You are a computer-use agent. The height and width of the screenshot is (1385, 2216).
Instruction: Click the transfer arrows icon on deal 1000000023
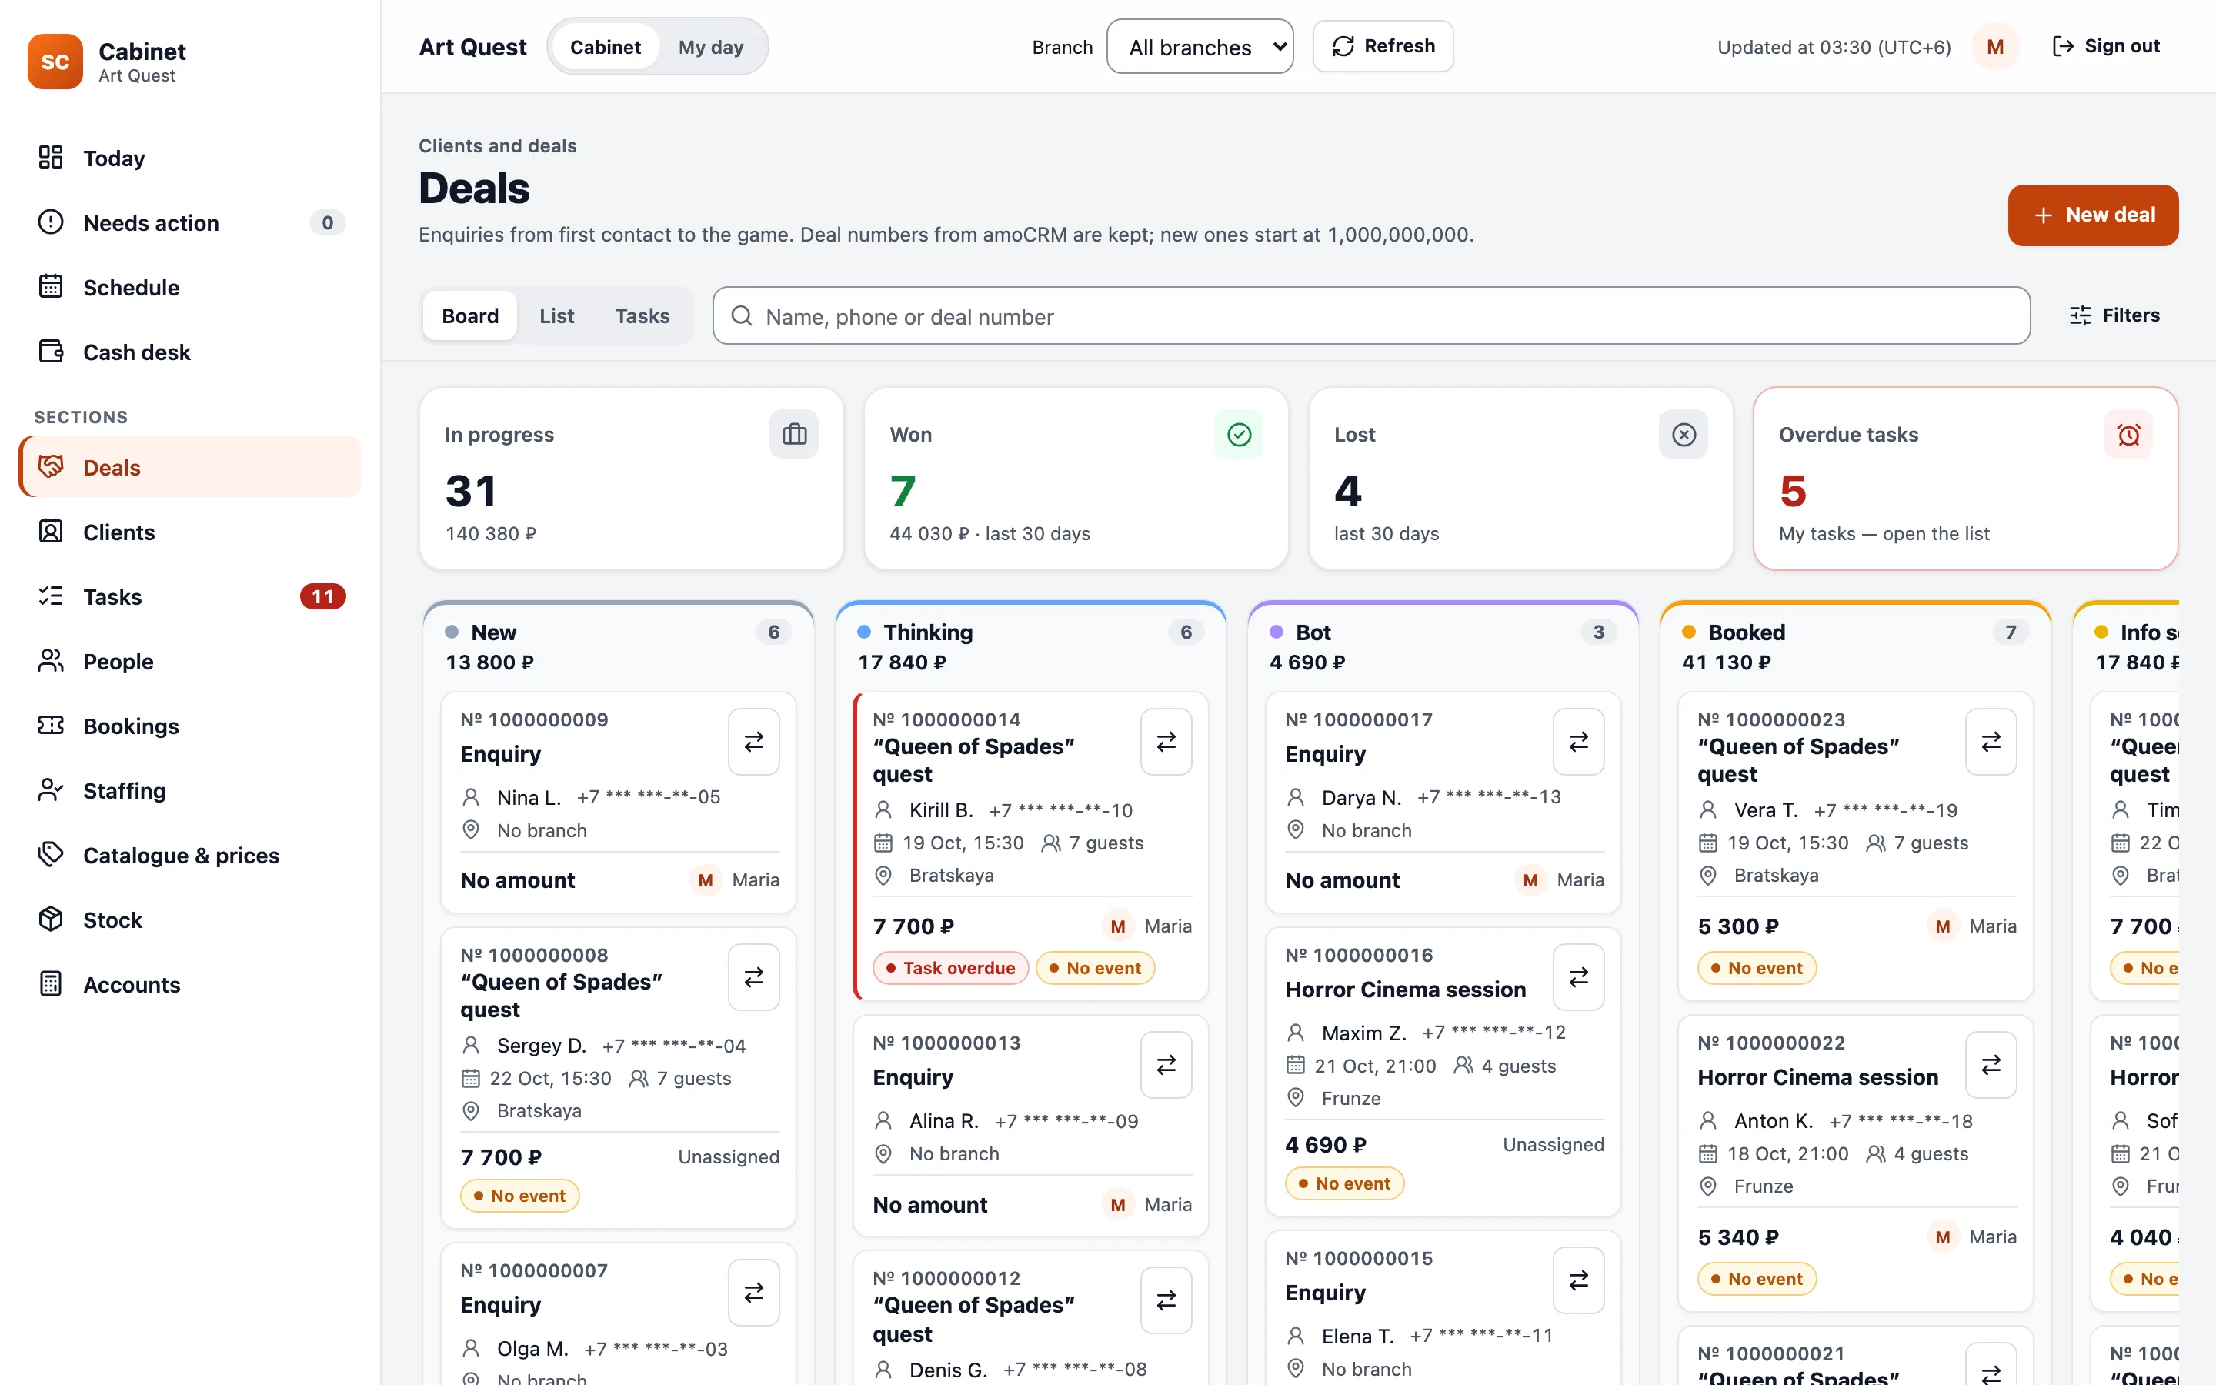pos(1991,742)
